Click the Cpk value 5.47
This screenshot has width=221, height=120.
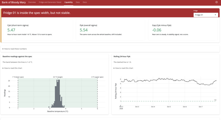[x=11, y=30]
